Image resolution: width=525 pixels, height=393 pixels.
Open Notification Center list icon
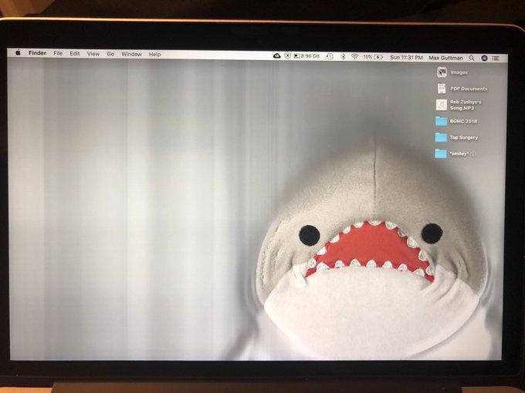pos(496,58)
